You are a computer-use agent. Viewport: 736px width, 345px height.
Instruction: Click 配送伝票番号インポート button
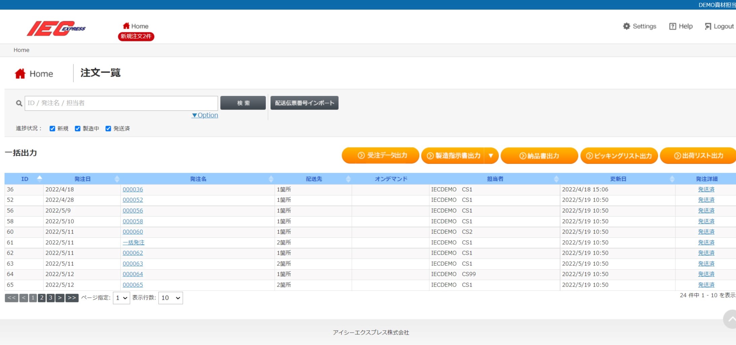(304, 103)
